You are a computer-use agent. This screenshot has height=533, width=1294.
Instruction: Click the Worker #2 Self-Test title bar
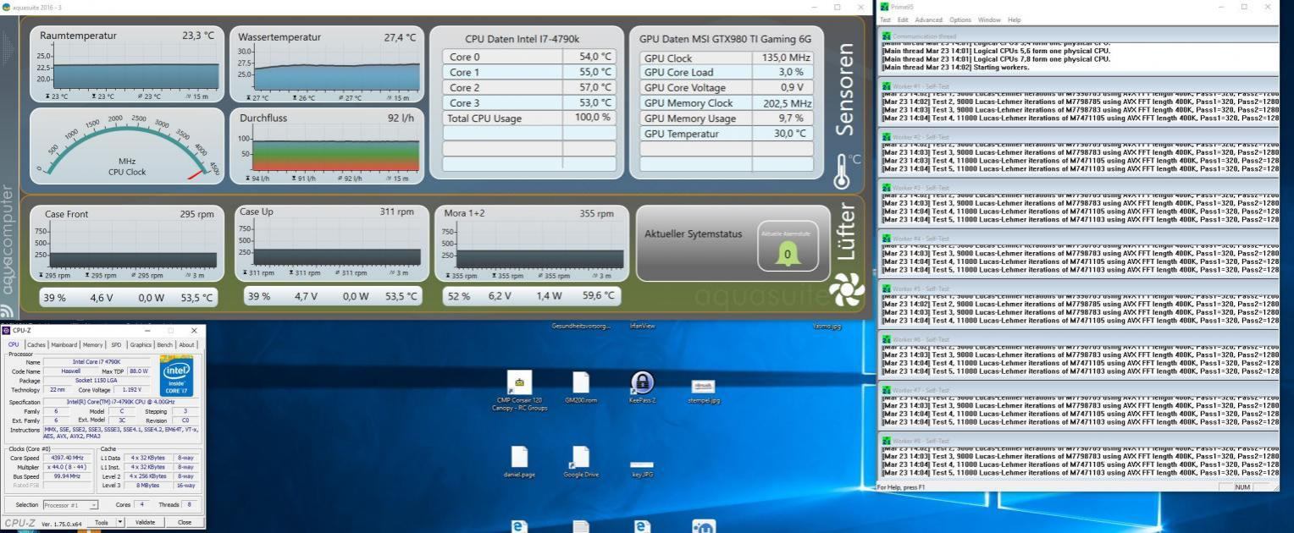(x=1078, y=137)
